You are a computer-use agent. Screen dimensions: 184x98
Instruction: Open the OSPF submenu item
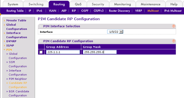[85, 11]
